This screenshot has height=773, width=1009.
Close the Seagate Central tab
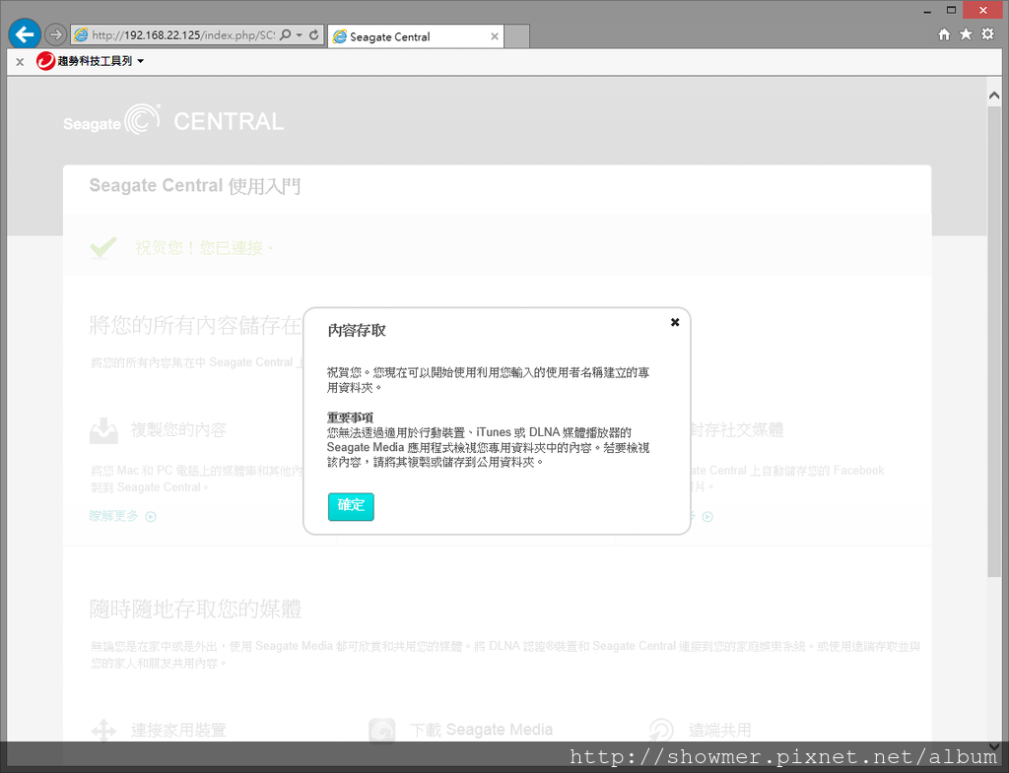click(495, 36)
